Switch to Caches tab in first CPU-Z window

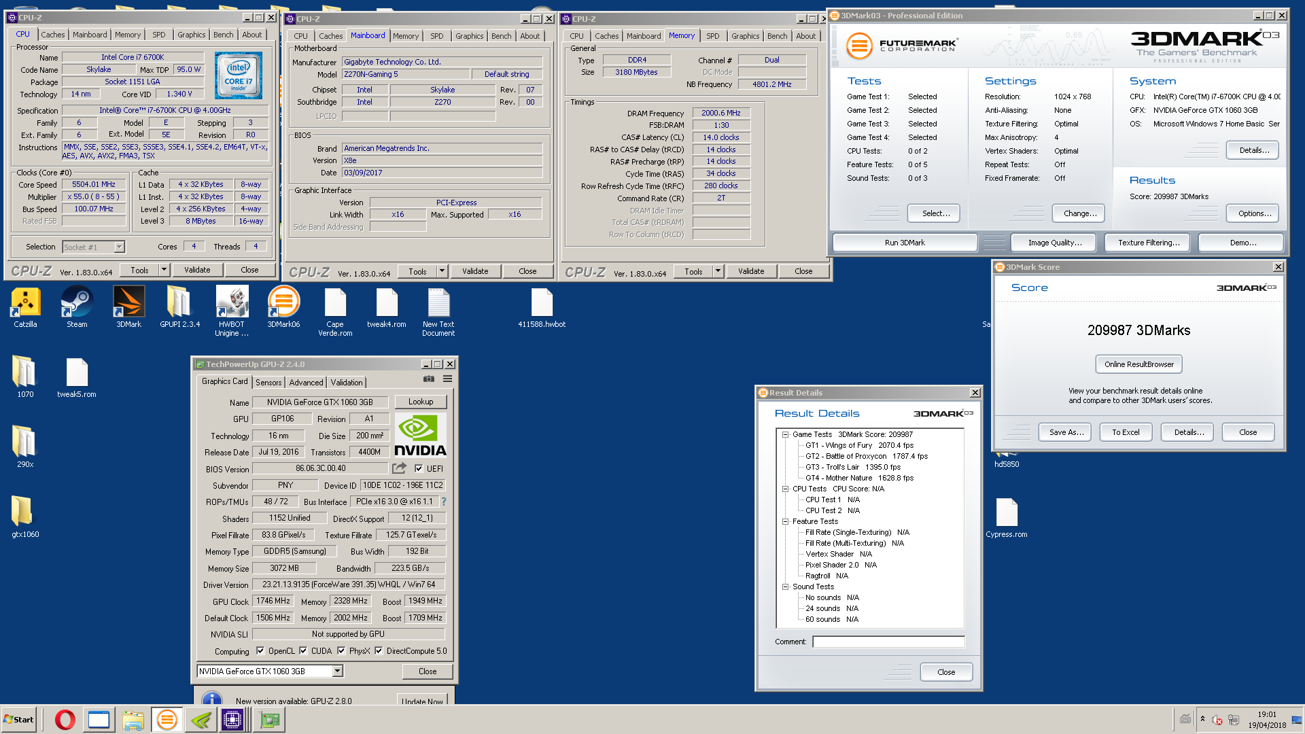tap(52, 35)
